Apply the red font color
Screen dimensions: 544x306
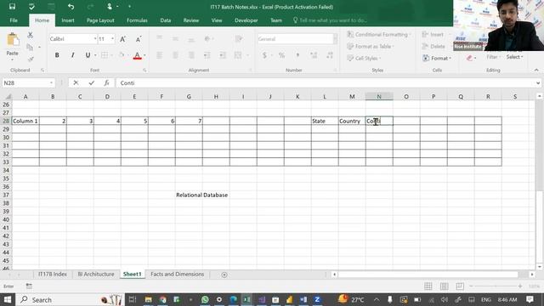point(137,55)
